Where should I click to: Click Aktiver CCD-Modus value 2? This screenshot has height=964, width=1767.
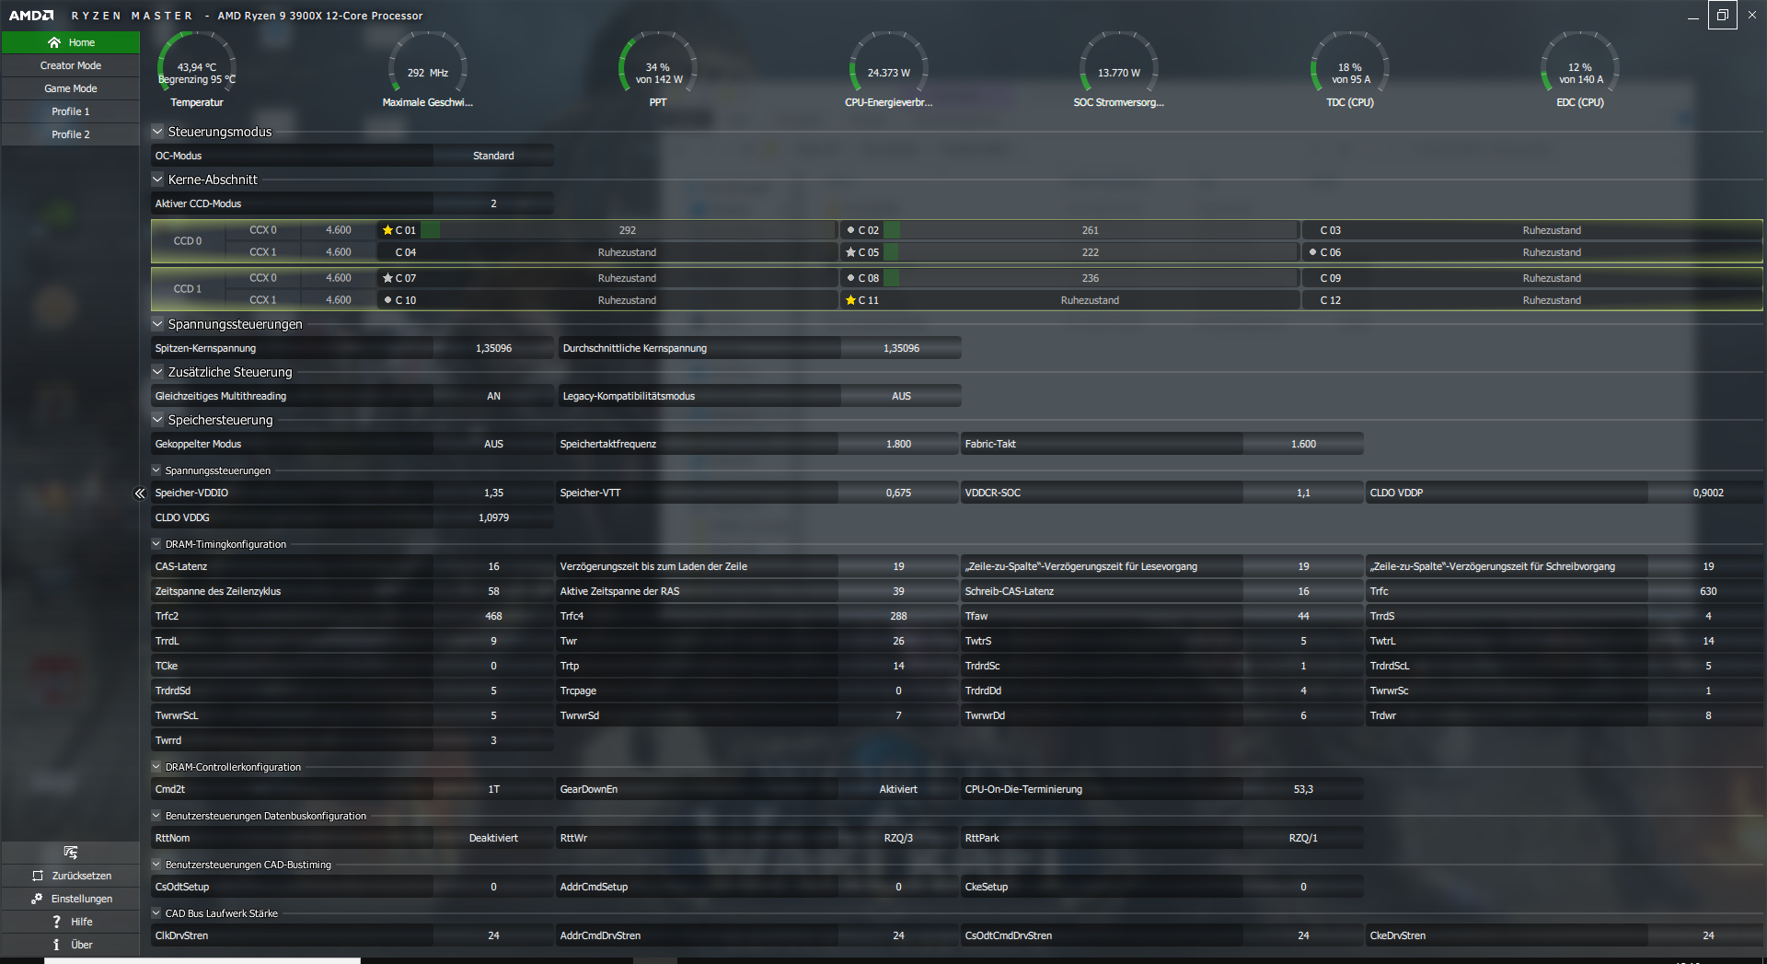pos(493,203)
